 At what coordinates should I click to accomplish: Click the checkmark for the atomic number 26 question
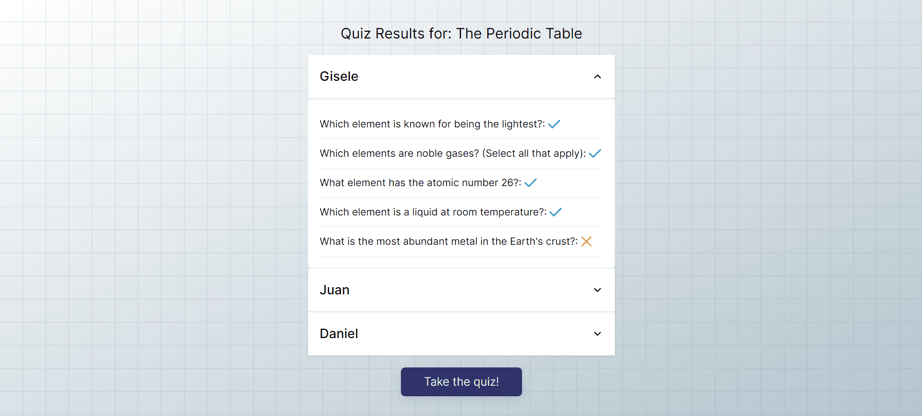[x=530, y=183]
